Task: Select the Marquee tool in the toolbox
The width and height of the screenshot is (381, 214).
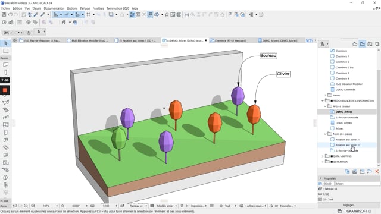Action: (5, 51)
